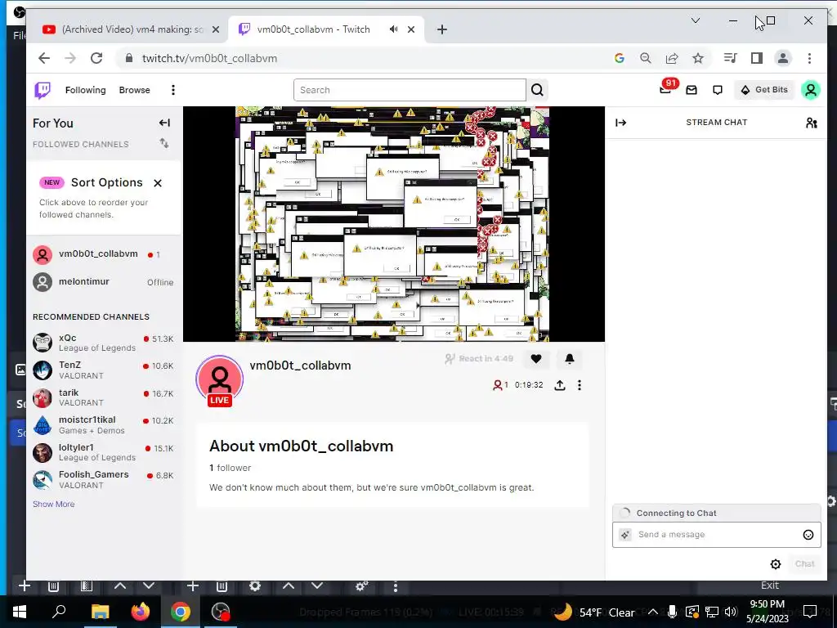The height and width of the screenshot is (628, 837).
Task: Click the Following nav link
Action: pyautogui.click(x=85, y=90)
